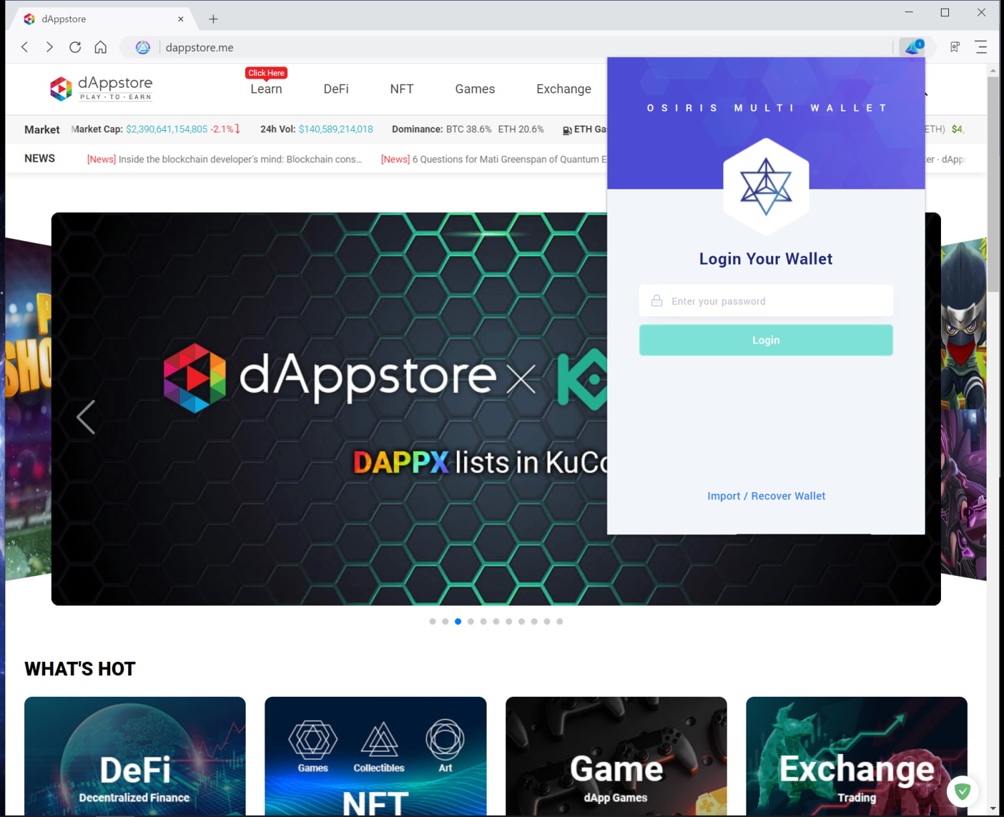Image resolution: width=1004 pixels, height=817 pixels.
Task: Click the WHAT'S HOT heading
Action: tap(80, 669)
